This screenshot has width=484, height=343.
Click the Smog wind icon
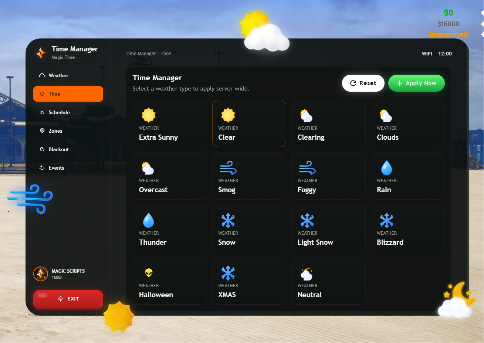point(228,168)
